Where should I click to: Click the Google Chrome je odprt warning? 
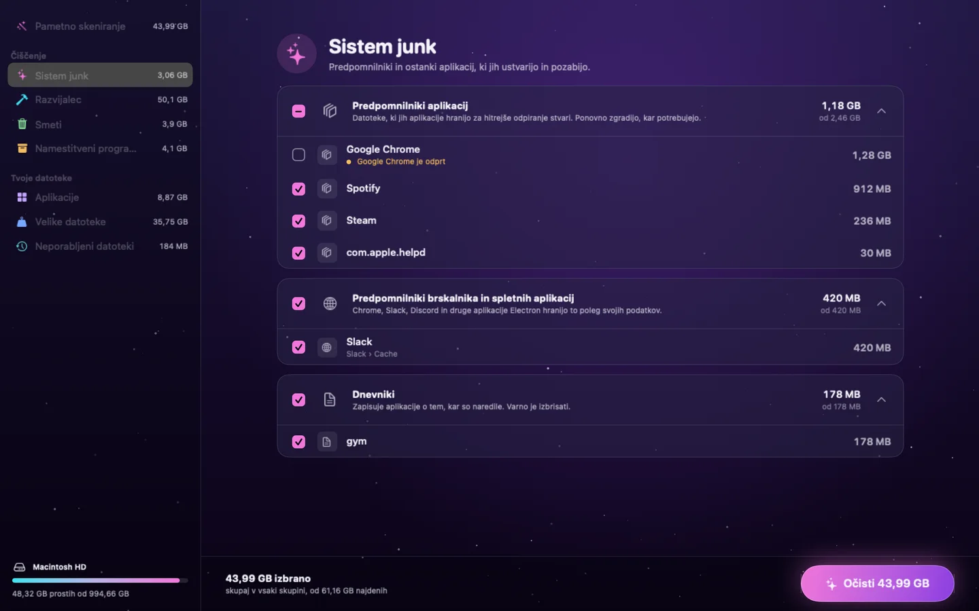(x=396, y=162)
